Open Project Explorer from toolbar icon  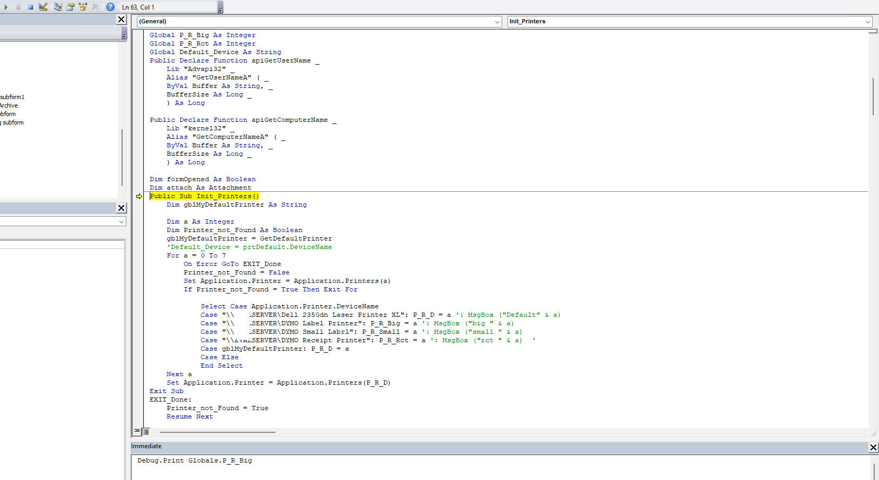(x=58, y=7)
